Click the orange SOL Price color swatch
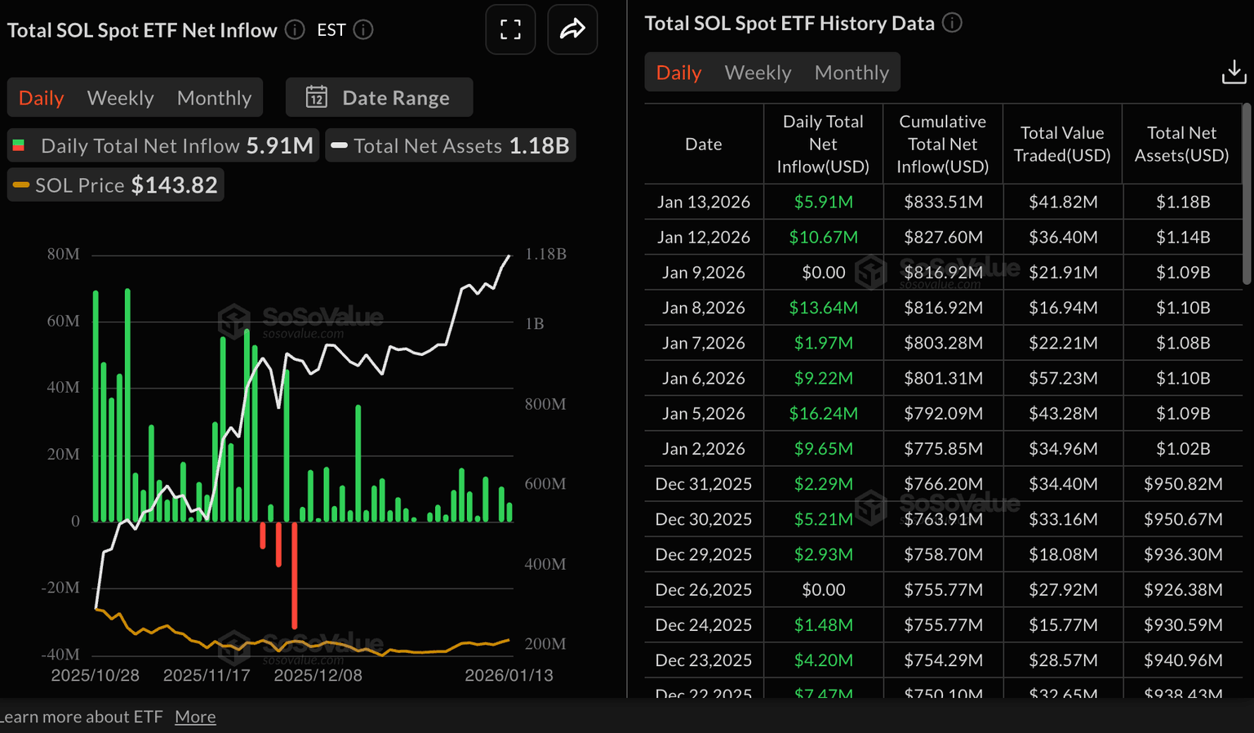Screen dimensions: 1254x733 point(21,185)
